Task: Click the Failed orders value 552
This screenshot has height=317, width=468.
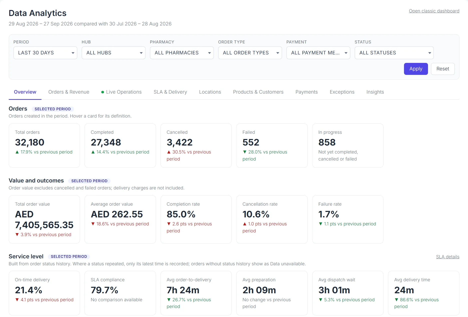Action: (x=251, y=142)
